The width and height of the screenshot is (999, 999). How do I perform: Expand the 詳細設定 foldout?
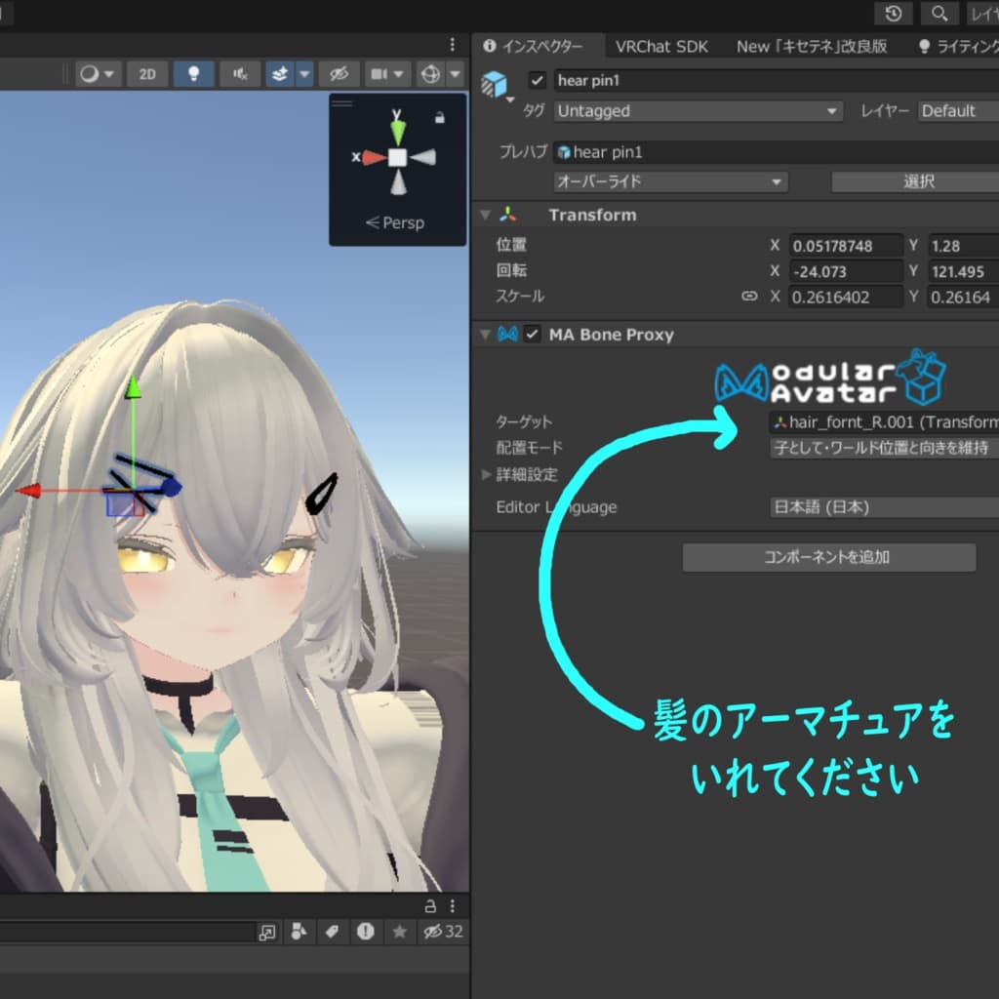[488, 475]
